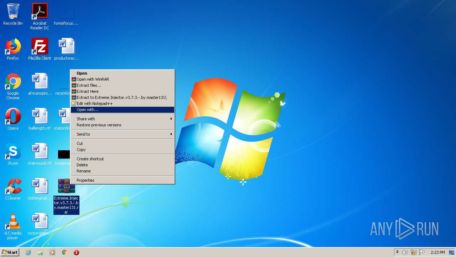Open Internet Explorer from taskbar
This screenshot has height=257, width=456.
click(x=28, y=252)
